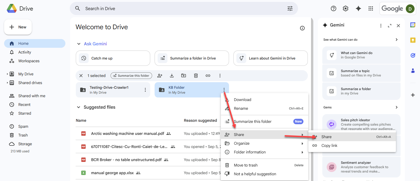Open the Settings gear icon
Viewport: 420px width, 181px height.
point(346,8)
